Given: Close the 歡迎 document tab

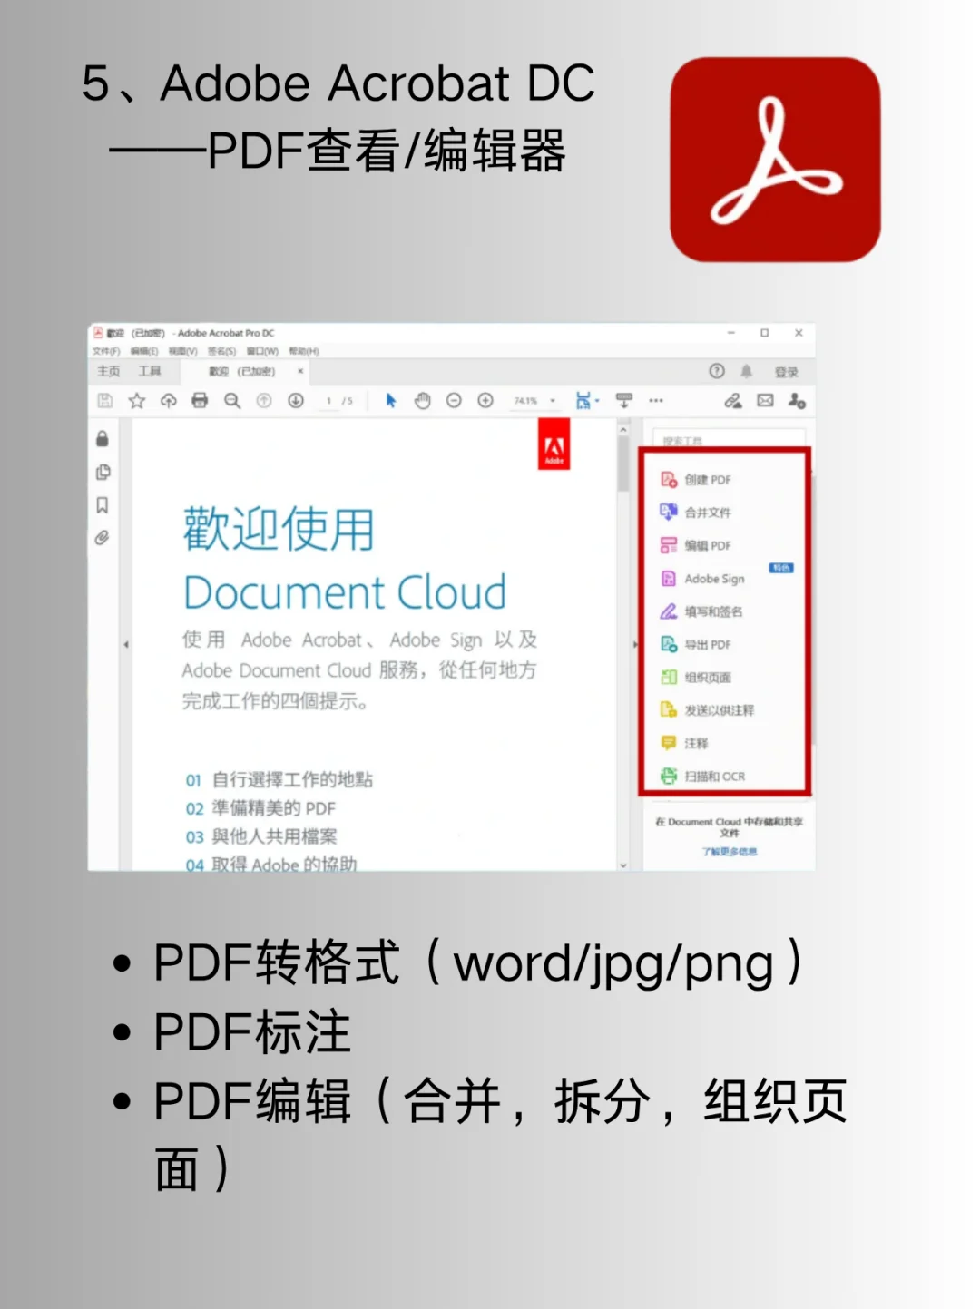Looking at the screenshot, I should click(300, 371).
